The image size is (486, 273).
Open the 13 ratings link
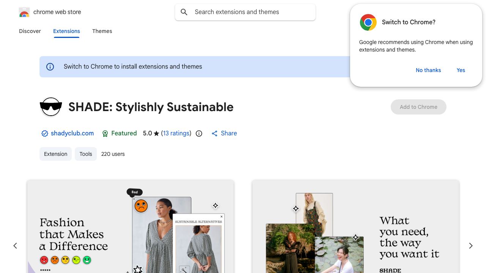(x=176, y=133)
